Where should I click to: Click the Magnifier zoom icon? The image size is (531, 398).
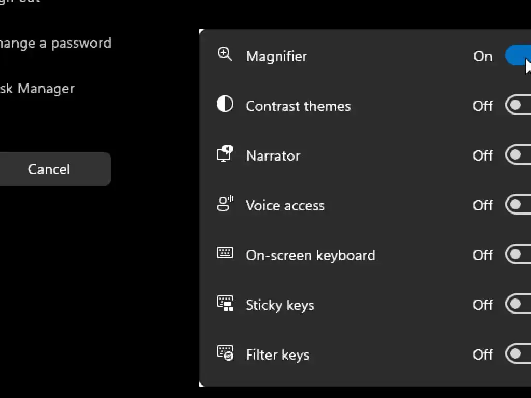pyautogui.click(x=225, y=54)
